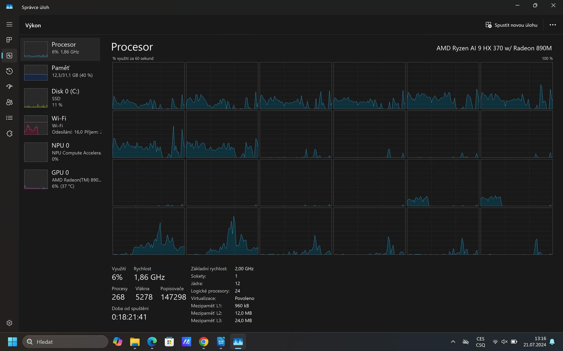The width and height of the screenshot is (563, 351).
Task: Click the thread count 5278
Action: tap(144, 297)
